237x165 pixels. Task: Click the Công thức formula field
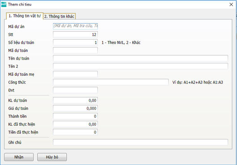(x=111, y=82)
